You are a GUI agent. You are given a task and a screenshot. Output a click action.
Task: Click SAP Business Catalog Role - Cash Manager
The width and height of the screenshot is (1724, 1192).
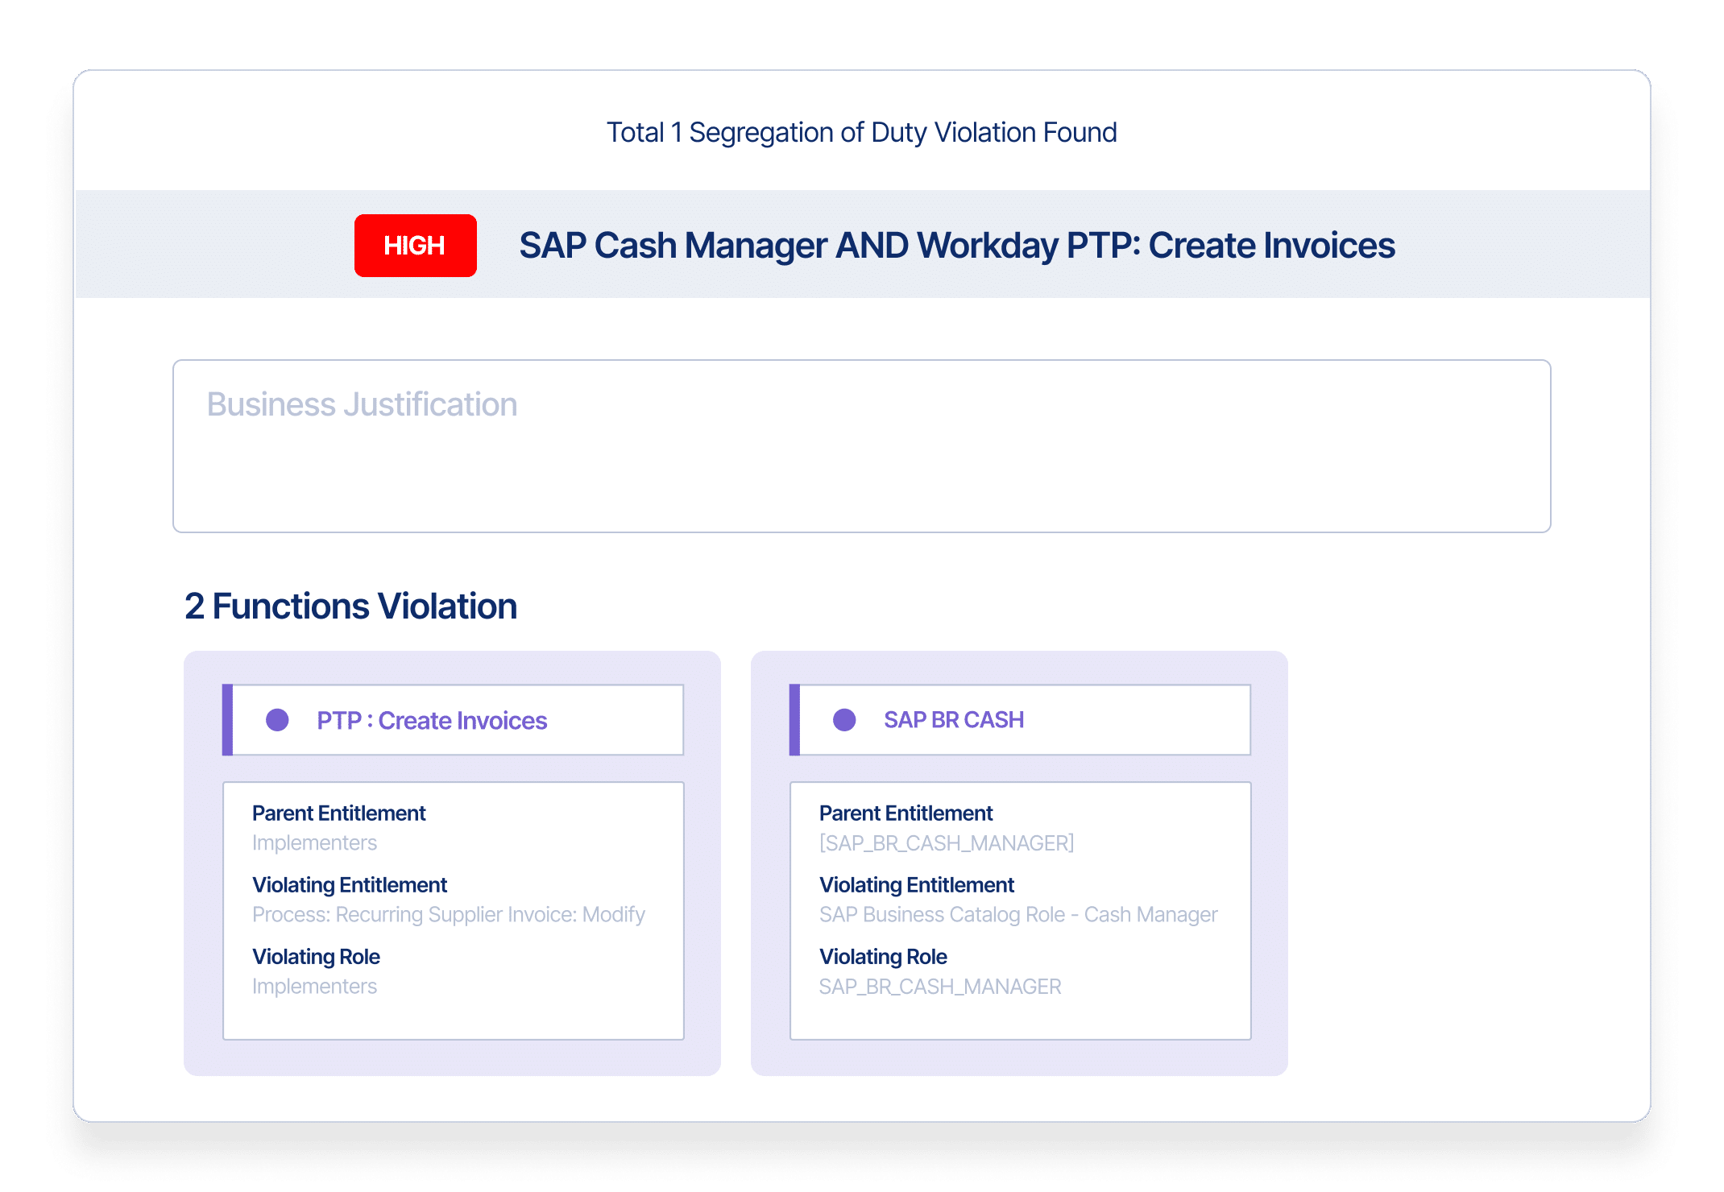point(1018,915)
